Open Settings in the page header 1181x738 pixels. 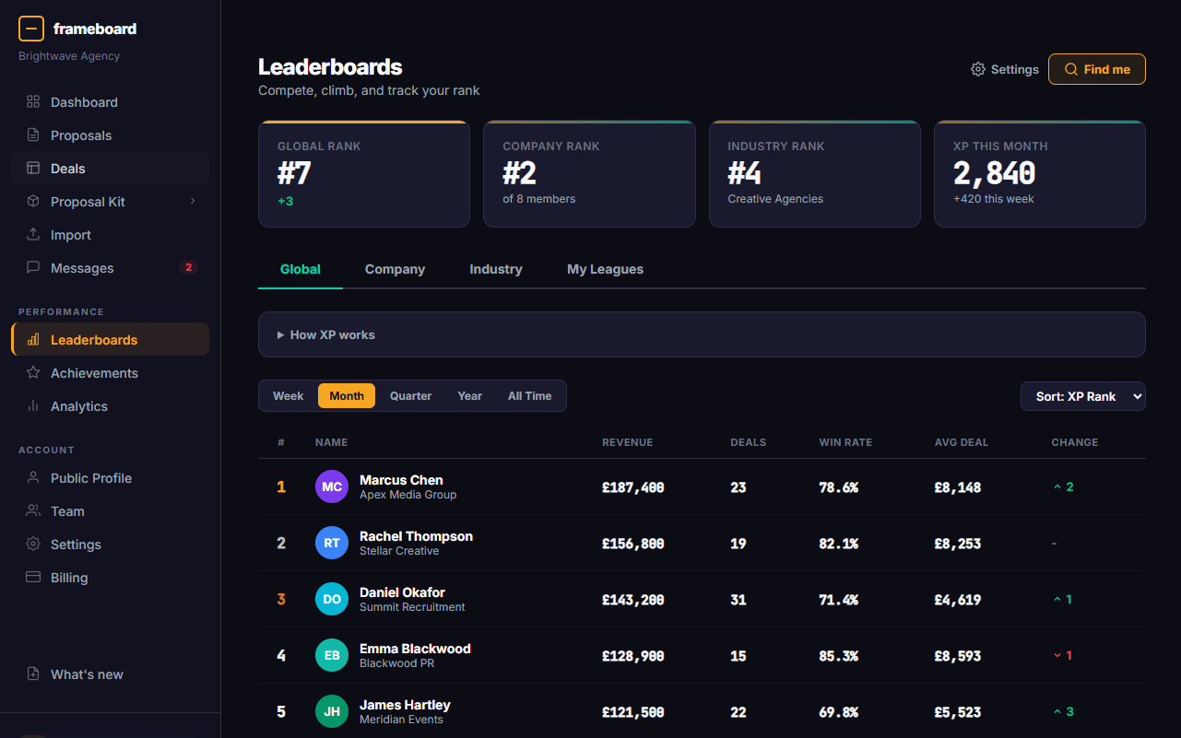click(1005, 69)
